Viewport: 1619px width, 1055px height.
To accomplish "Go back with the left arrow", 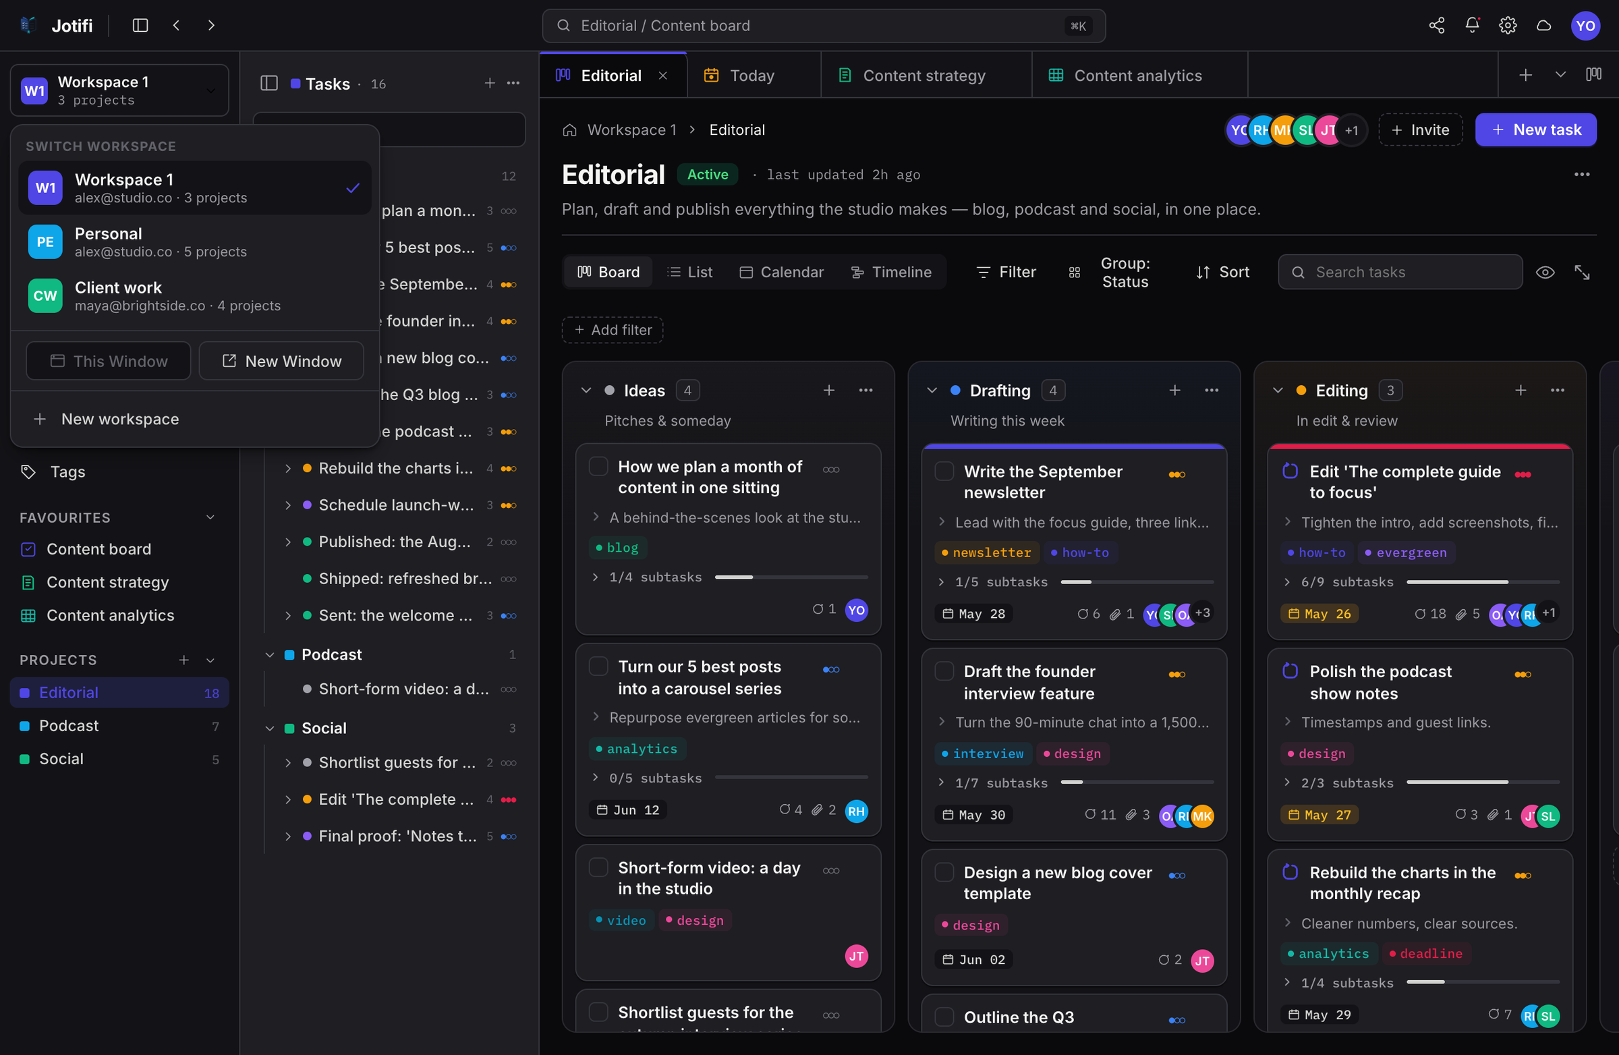I will tap(176, 25).
